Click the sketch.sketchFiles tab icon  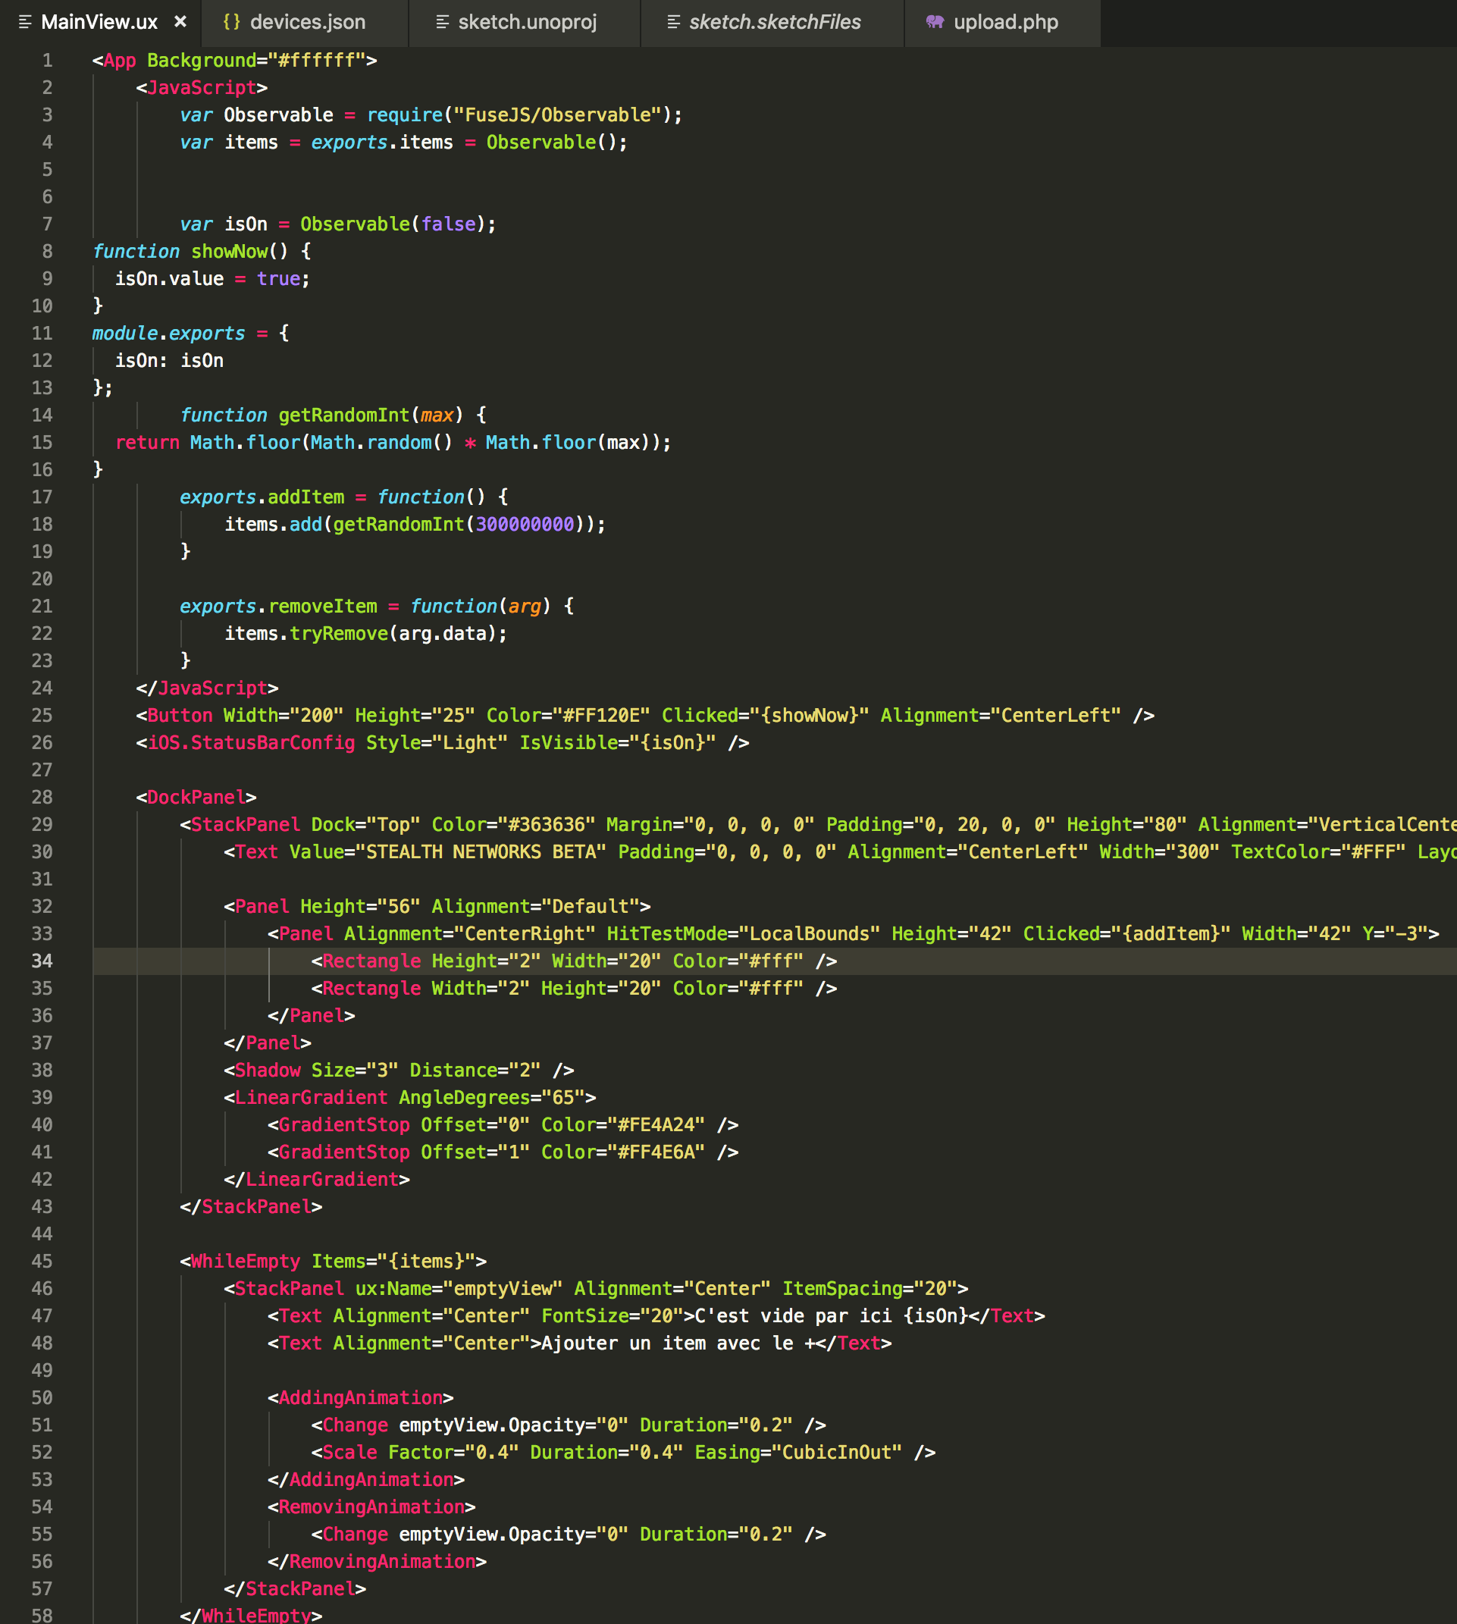(673, 23)
